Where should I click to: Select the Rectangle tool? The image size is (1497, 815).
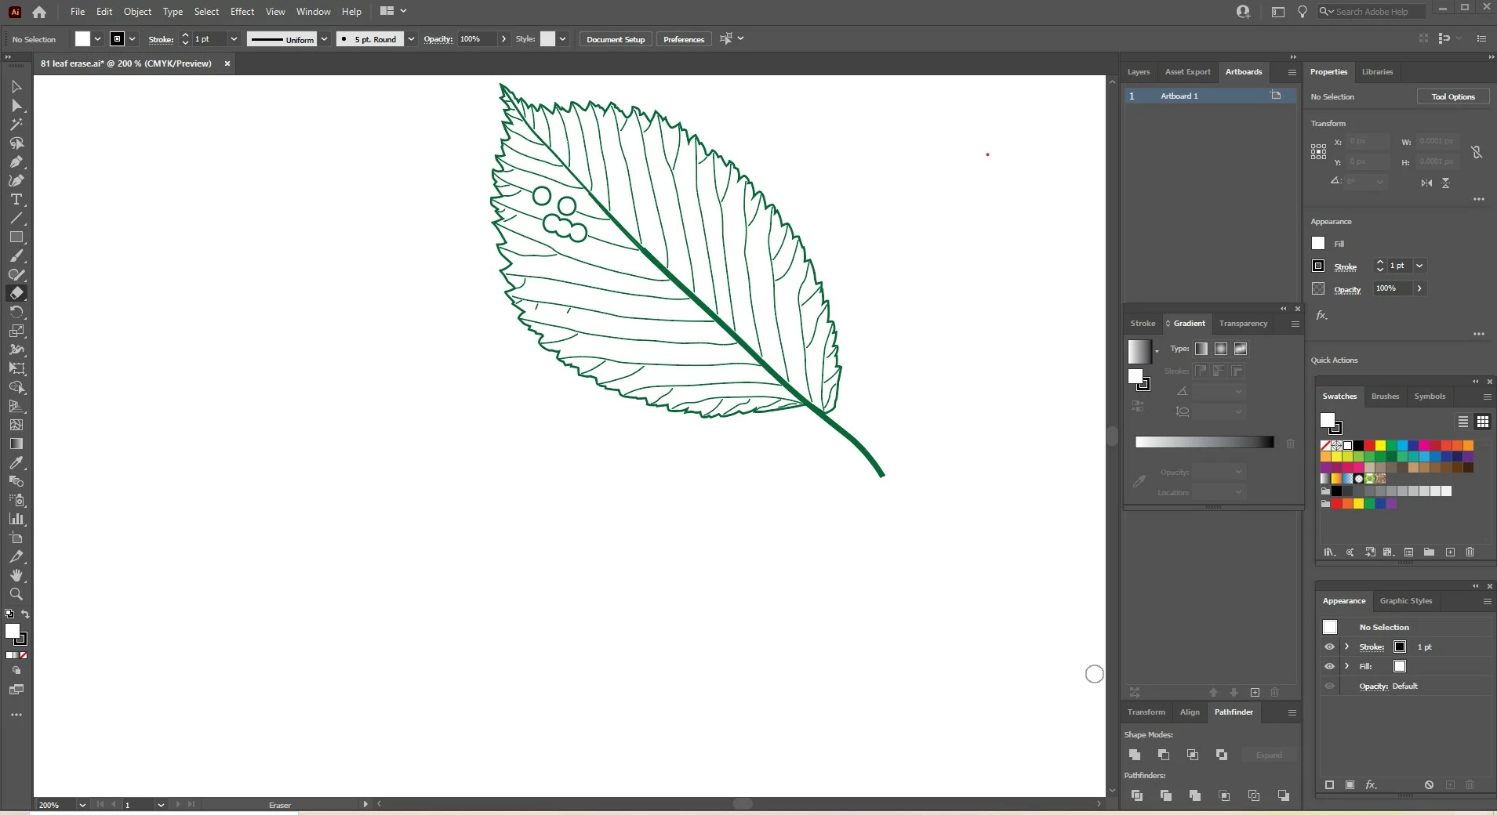pos(16,237)
